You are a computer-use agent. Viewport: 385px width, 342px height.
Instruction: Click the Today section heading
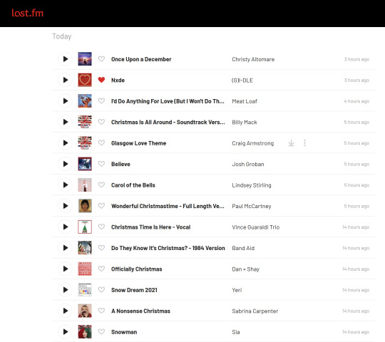click(62, 36)
